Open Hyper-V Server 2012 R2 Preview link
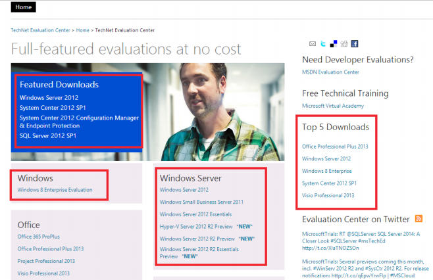Viewport: 433px width, 280px height. (197, 227)
